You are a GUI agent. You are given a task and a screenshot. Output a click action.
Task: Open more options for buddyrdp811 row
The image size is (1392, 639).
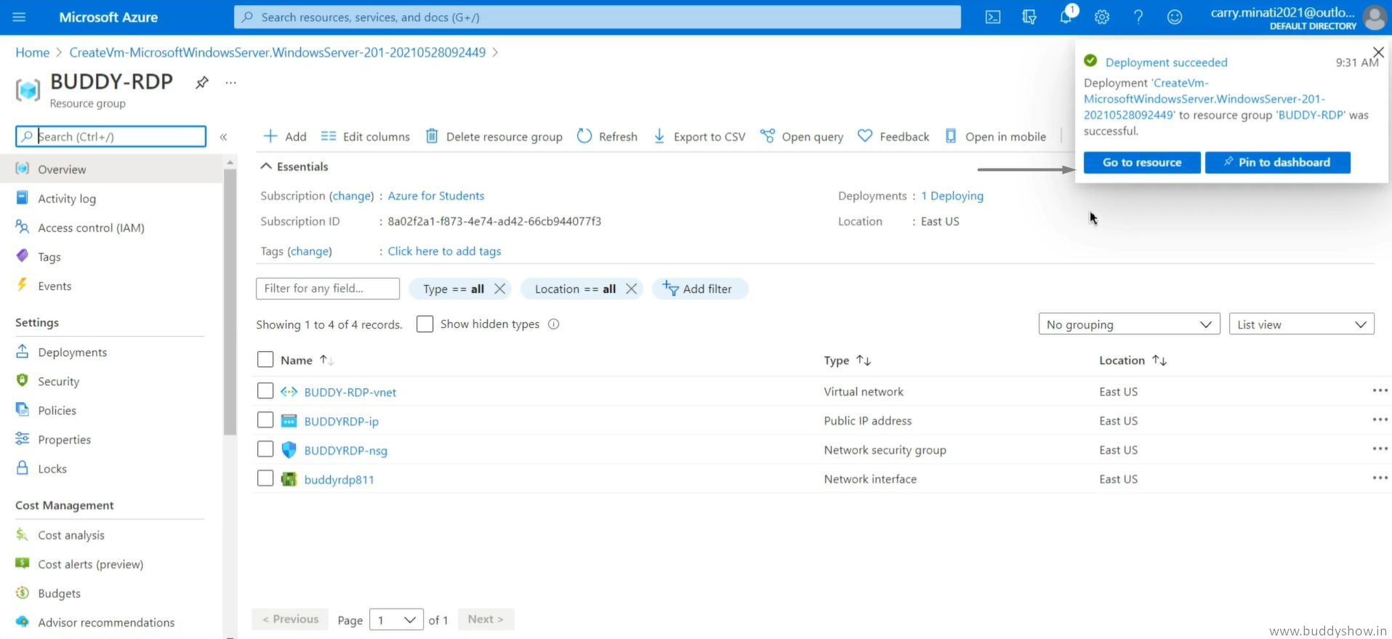1380,478
